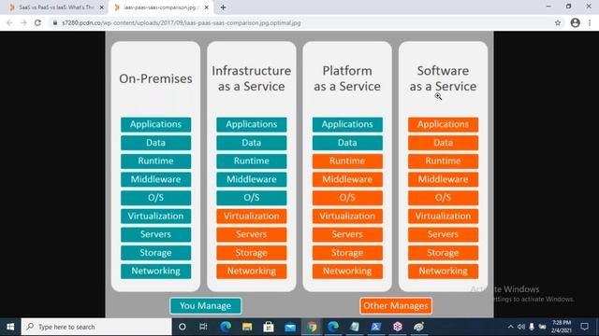Open Edge icon next to Chrome
The height and width of the screenshot is (336, 599).
click(333, 327)
